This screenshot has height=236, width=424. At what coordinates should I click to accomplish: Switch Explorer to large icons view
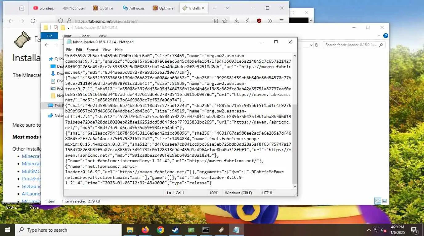(385, 201)
